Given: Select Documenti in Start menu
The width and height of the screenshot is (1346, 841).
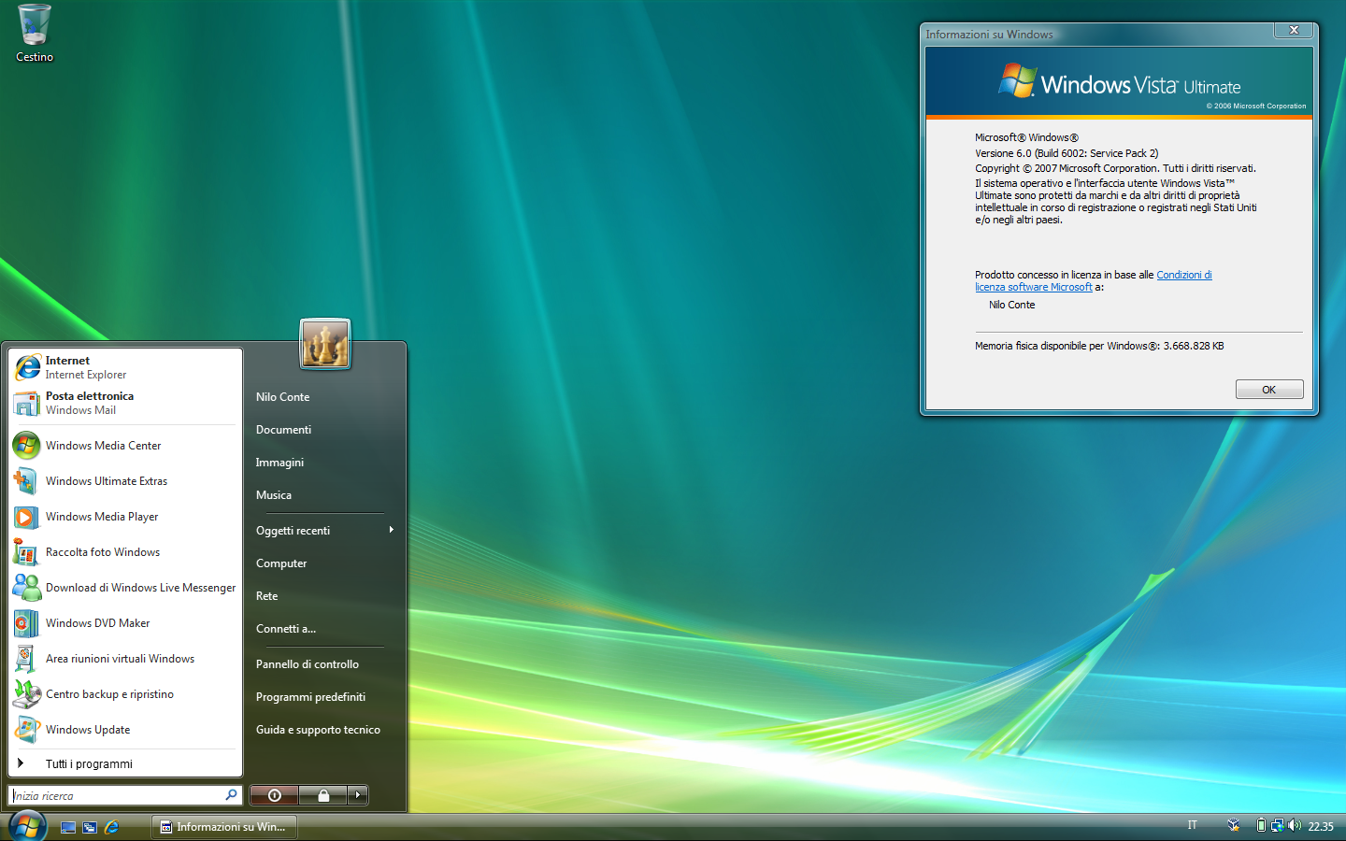Looking at the screenshot, I should tap(324, 430).
